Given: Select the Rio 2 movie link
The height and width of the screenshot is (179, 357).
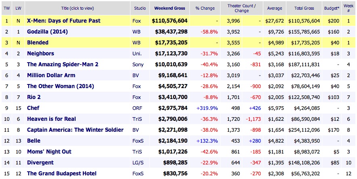Looking at the screenshot, I should pyautogui.click(x=34, y=97).
